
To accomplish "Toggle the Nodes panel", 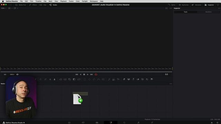I will coord(53,5).
